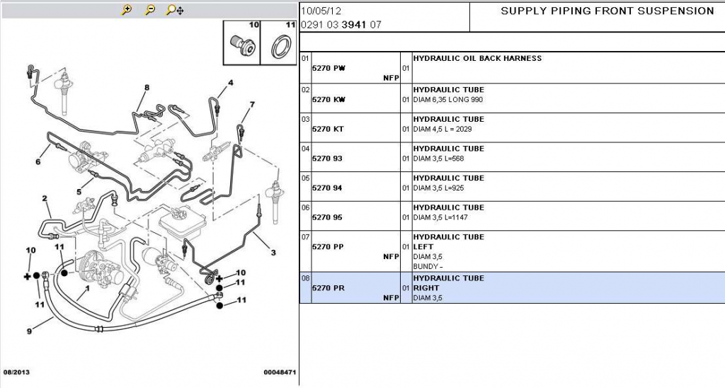Select the 5270 95 row
This screenshot has width=725, height=388.
513,216
